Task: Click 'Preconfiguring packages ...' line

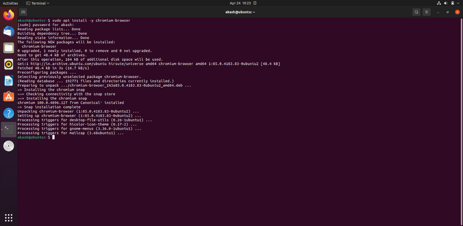Action: 47,72
